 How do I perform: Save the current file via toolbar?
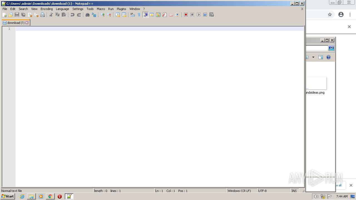point(17,15)
